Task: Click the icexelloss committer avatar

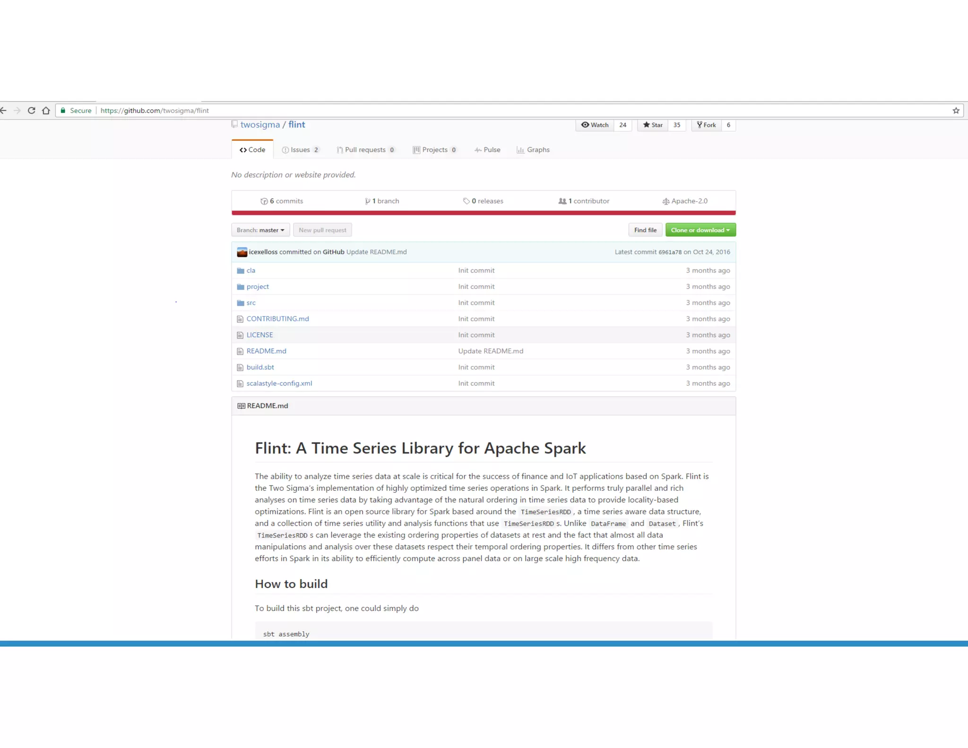Action: pos(242,252)
